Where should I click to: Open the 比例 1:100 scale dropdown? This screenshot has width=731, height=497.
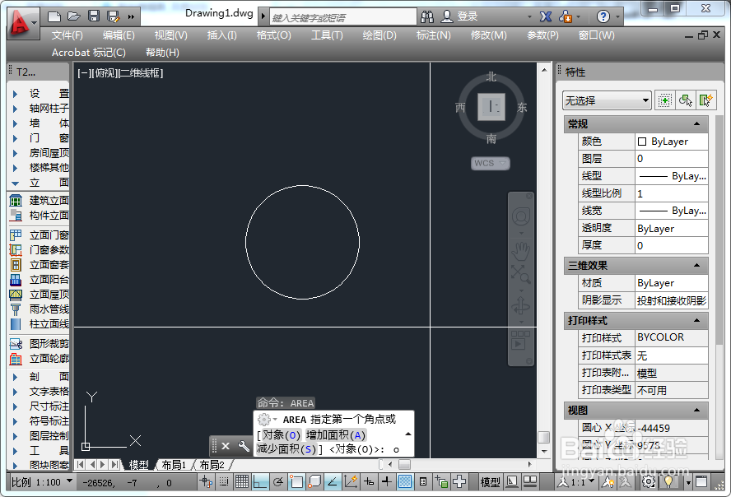[41, 482]
